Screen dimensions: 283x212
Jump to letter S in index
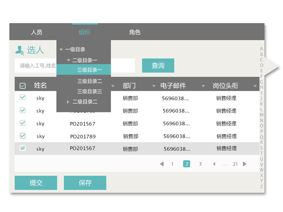click(261, 148)
